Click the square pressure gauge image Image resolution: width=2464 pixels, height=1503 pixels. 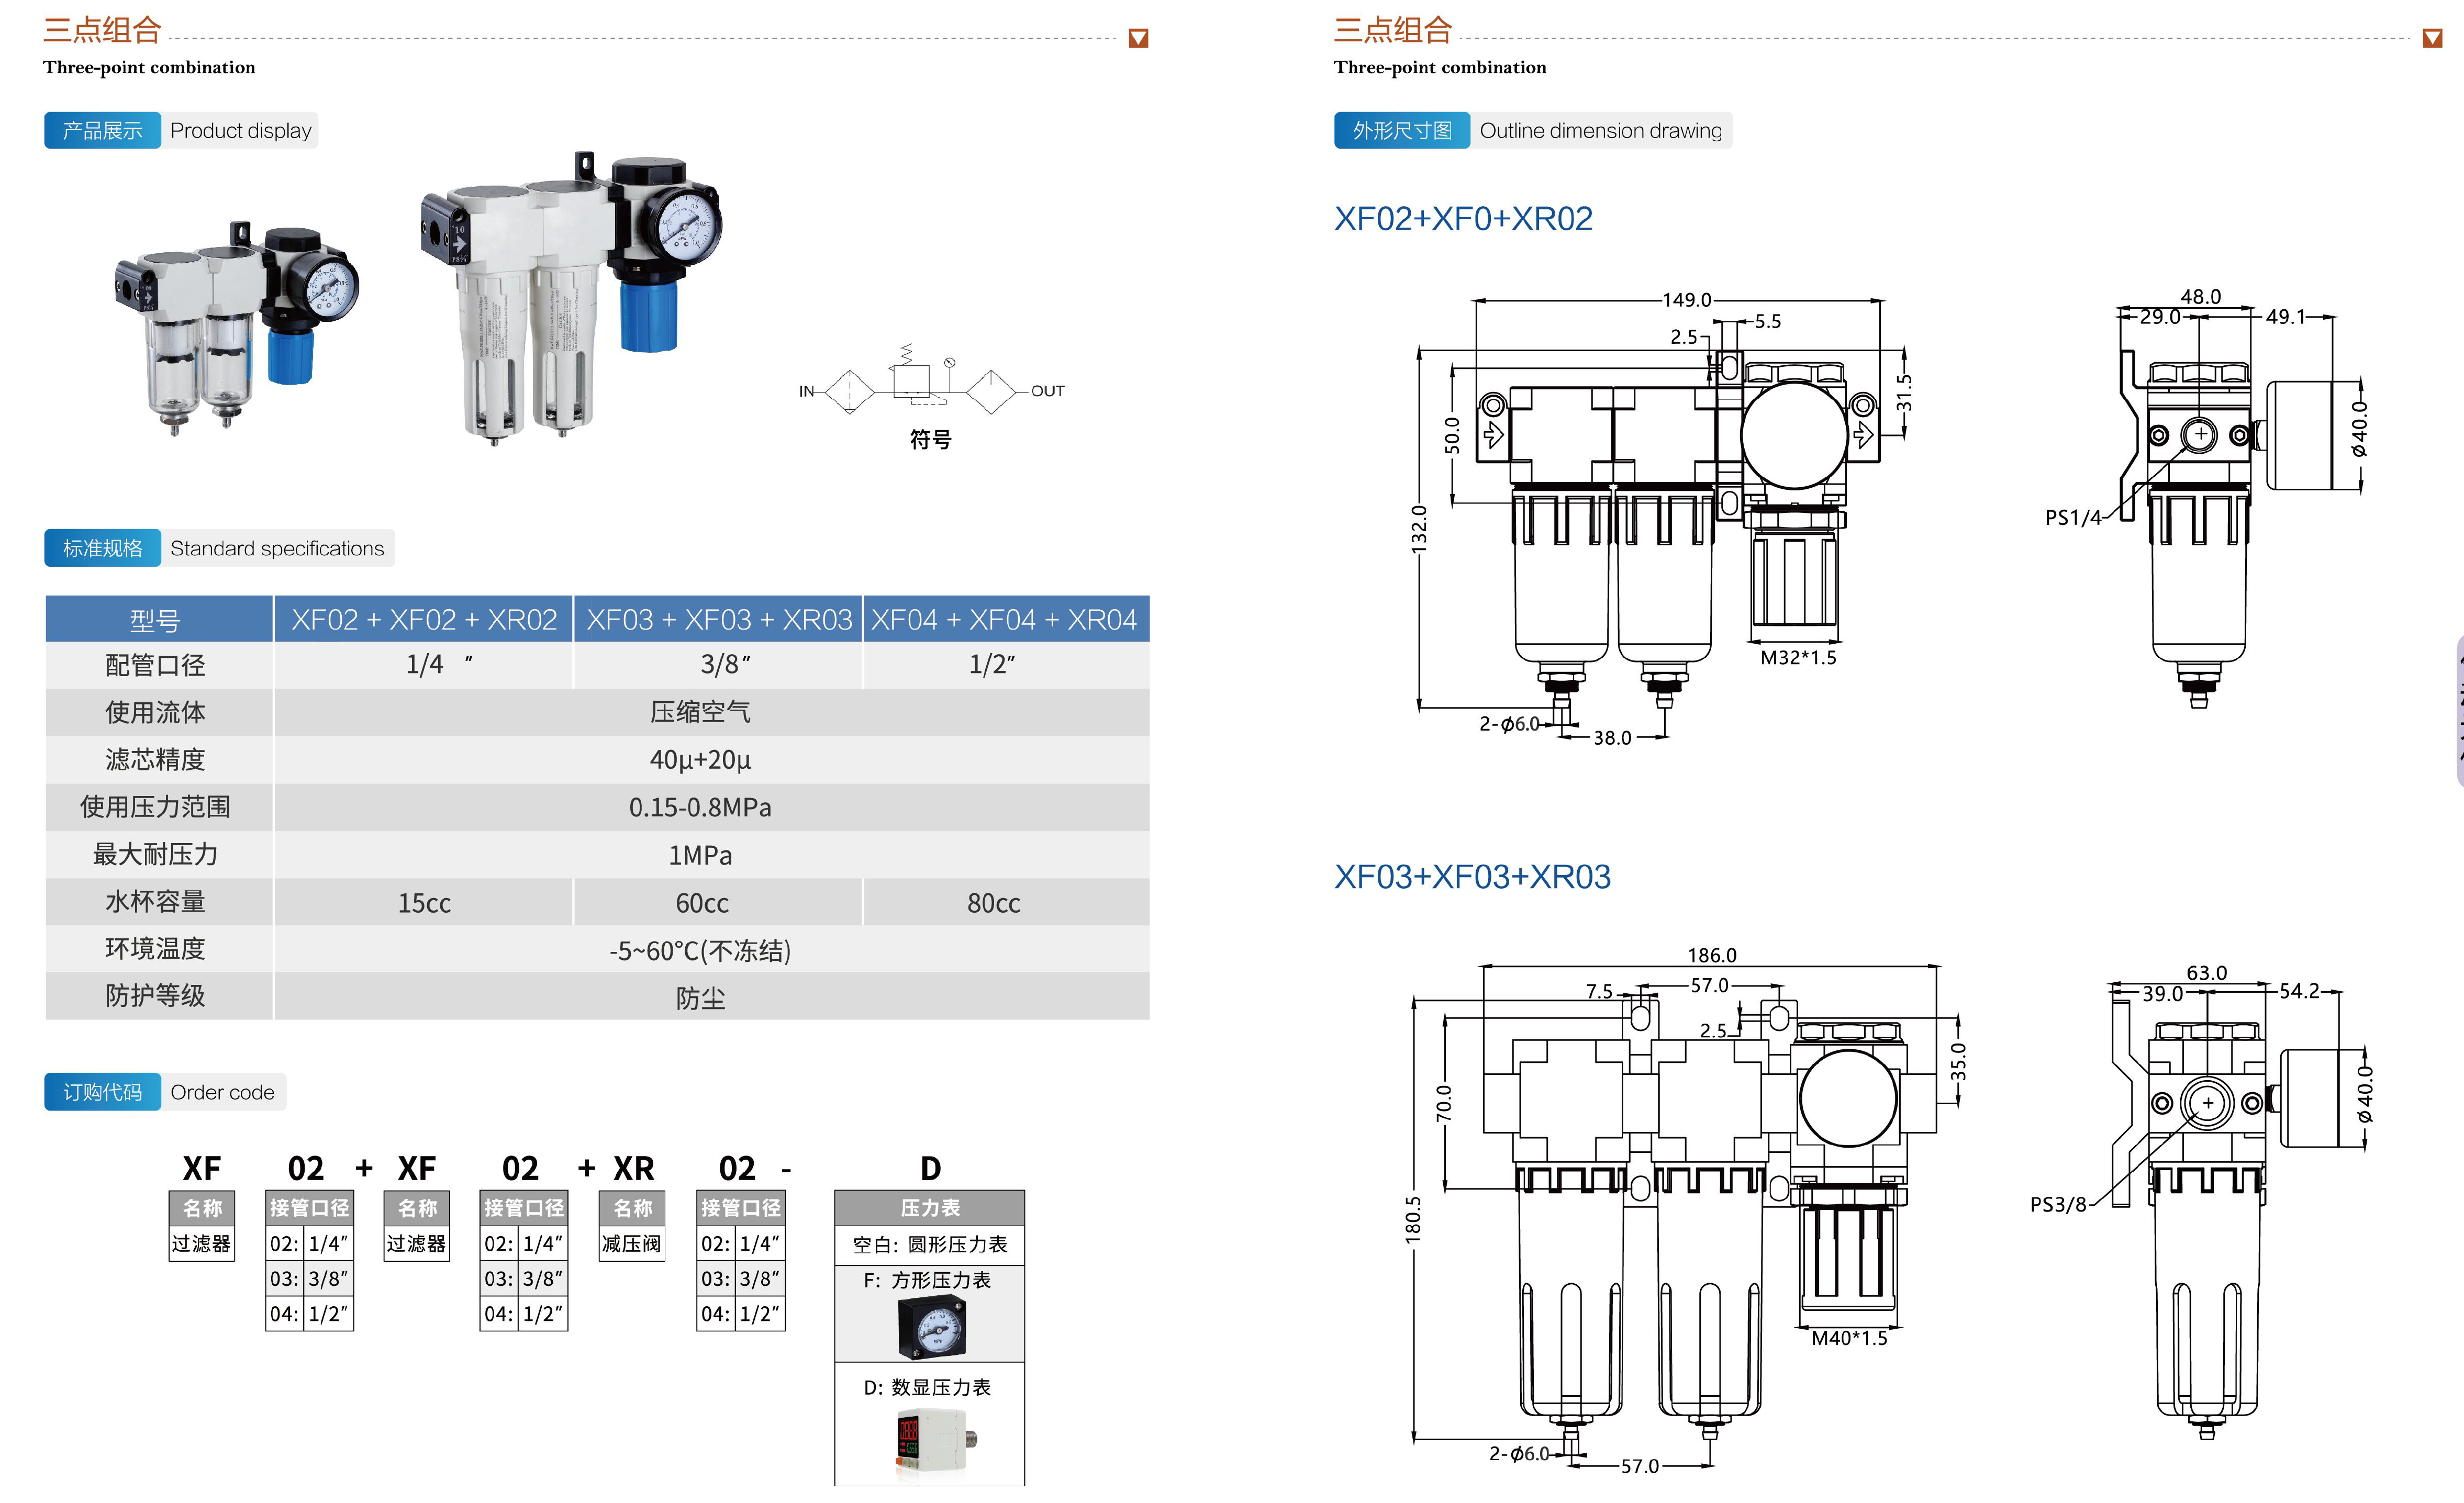point(932,1326)
